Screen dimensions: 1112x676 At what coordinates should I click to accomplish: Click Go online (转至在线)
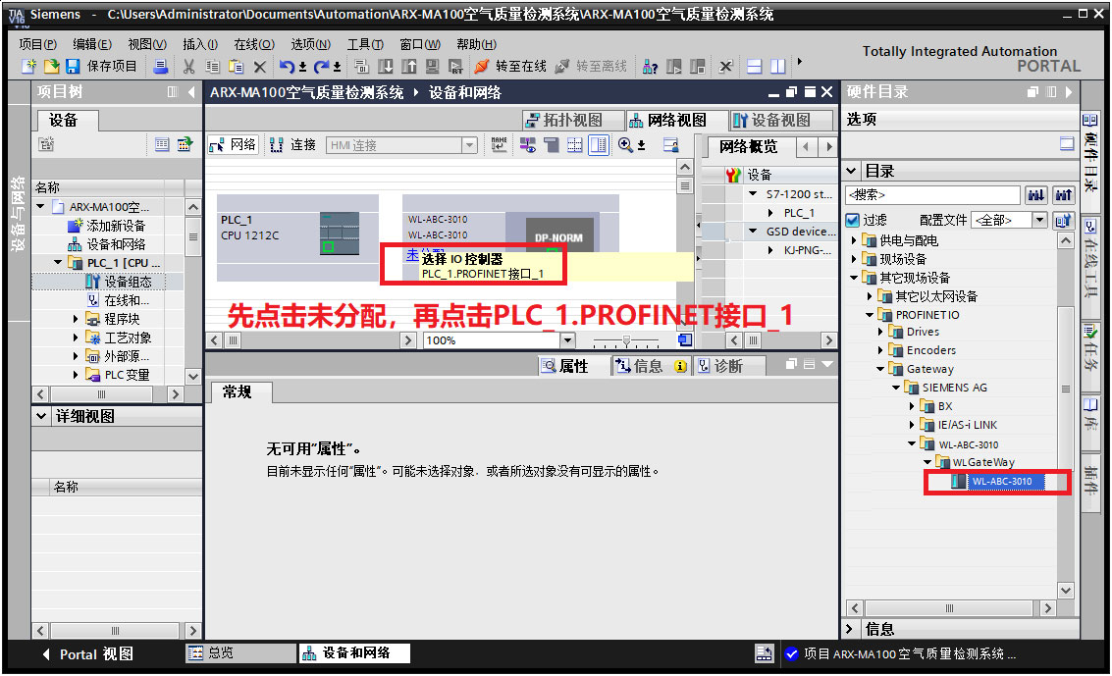511,66
